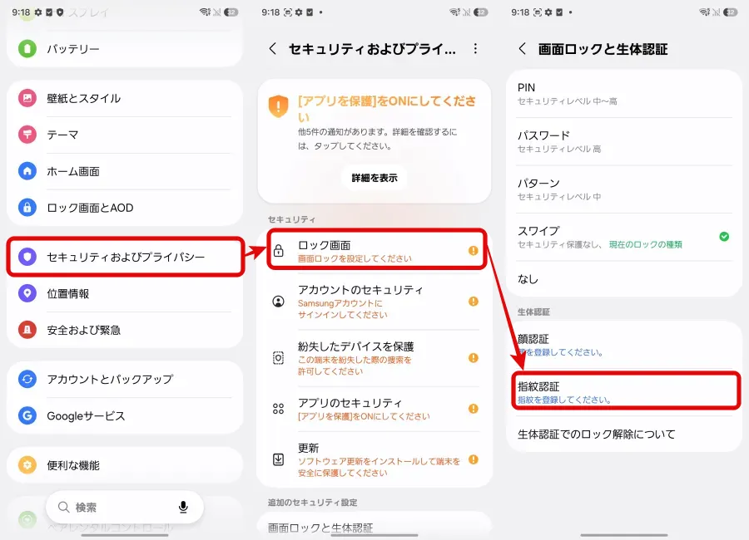Tap the Google services G icon
Image resolution: width=749 pixels, height=540 pixels.
point(27,415)
